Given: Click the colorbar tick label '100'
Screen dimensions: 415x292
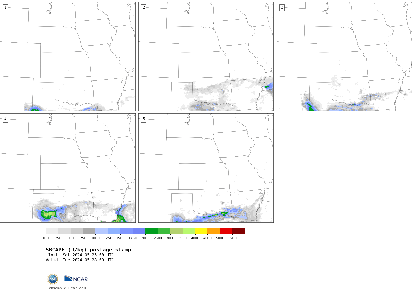Looking at the screenshot, I should pyautogui.click(x=46, y=238).
